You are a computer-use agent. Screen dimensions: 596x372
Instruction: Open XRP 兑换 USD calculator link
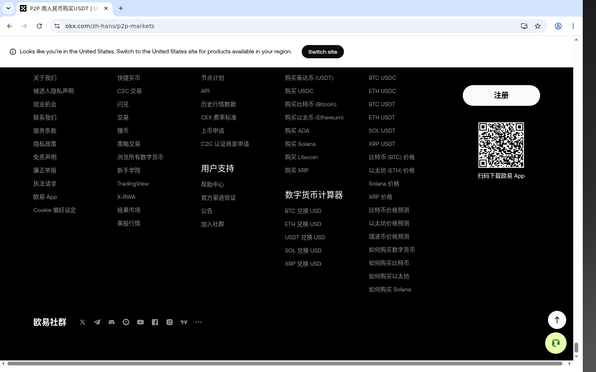303,264
